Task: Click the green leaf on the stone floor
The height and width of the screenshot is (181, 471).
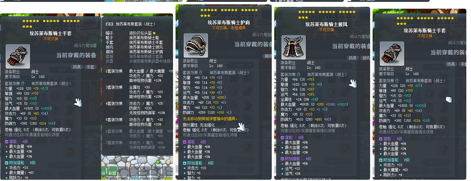Action: [x=158, y=162]
